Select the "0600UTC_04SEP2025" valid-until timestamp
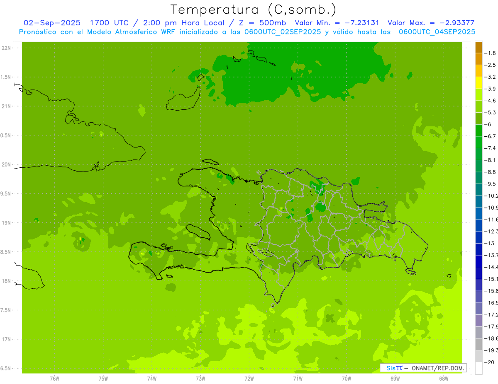The height and width of the screenshot is (384, 498). point(437,31)
